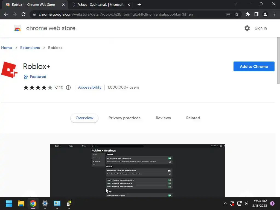Open the notification center badge

pos(272,203)
